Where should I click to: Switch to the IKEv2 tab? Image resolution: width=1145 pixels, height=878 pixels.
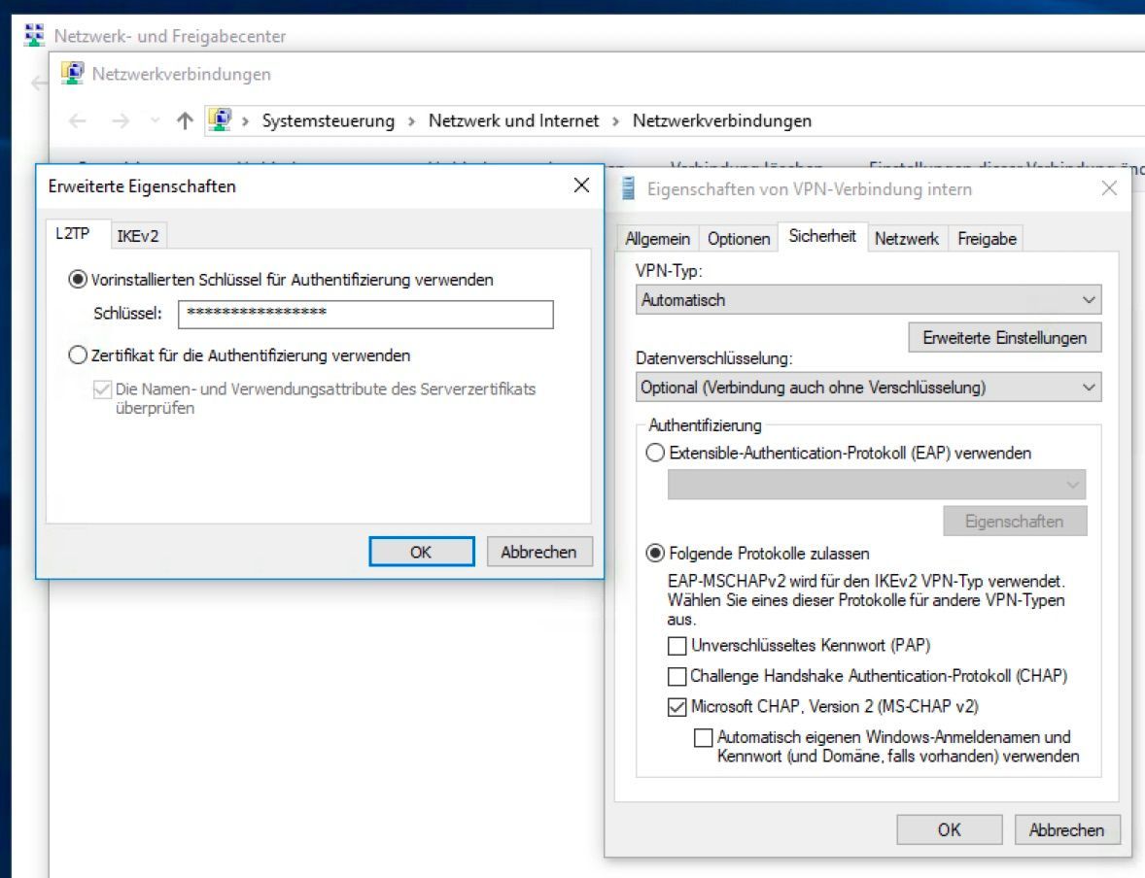(137, 236)
